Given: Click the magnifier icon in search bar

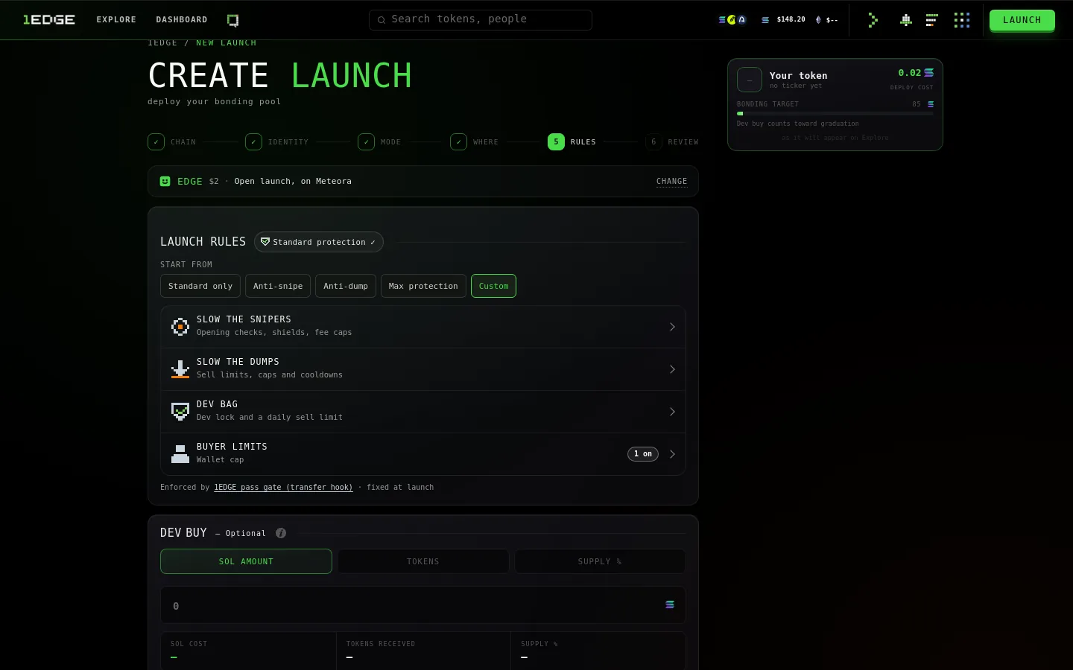Looking at the screenshot, I should point(382,20).
